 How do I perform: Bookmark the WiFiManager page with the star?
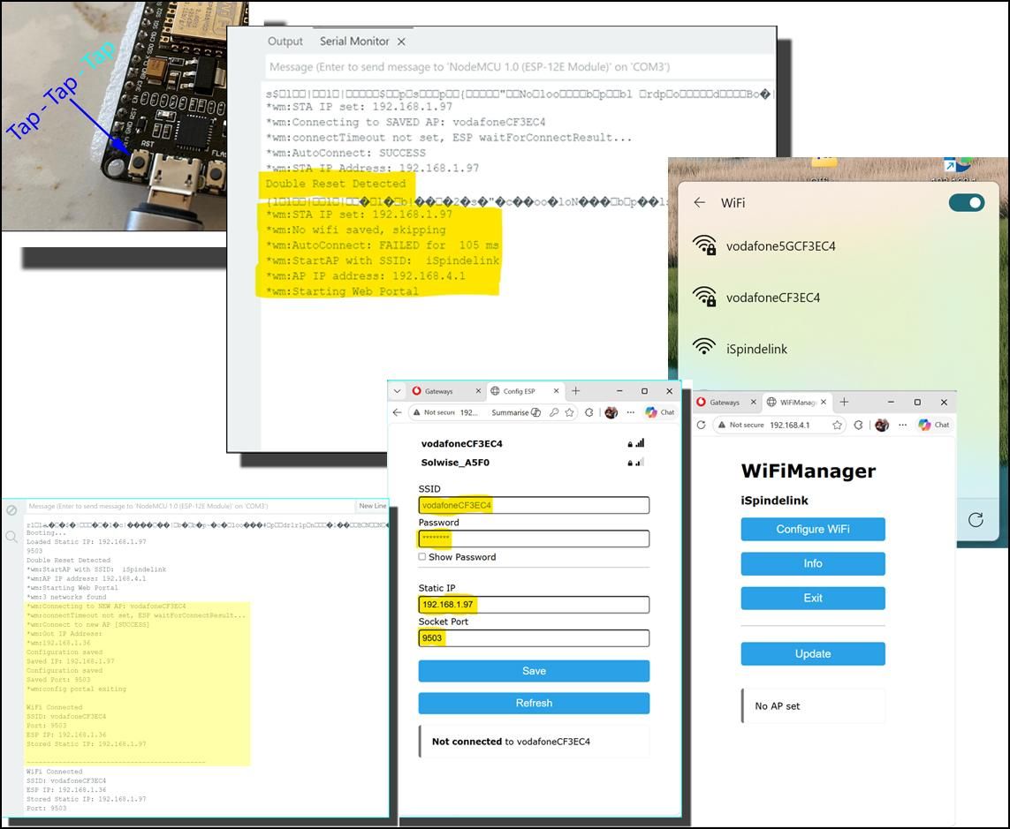pyautogui.click(x=837, y=425)
